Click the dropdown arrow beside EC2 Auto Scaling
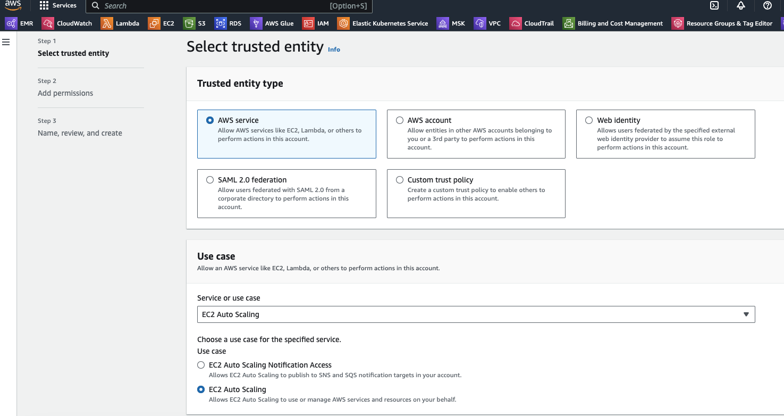This screenshot has width=784, height=416. (x=746, y=314)
